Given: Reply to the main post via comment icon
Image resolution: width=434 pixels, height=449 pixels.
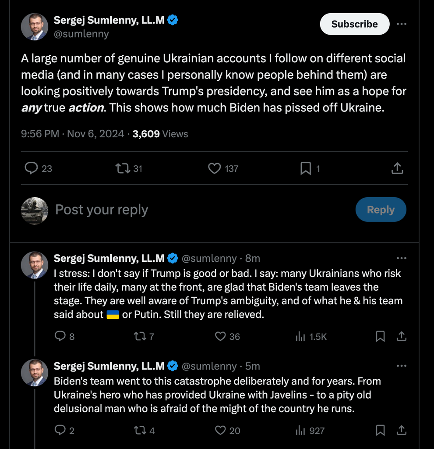Looking at the screenshot, I should pyautogui.click(x=32, y=168).
